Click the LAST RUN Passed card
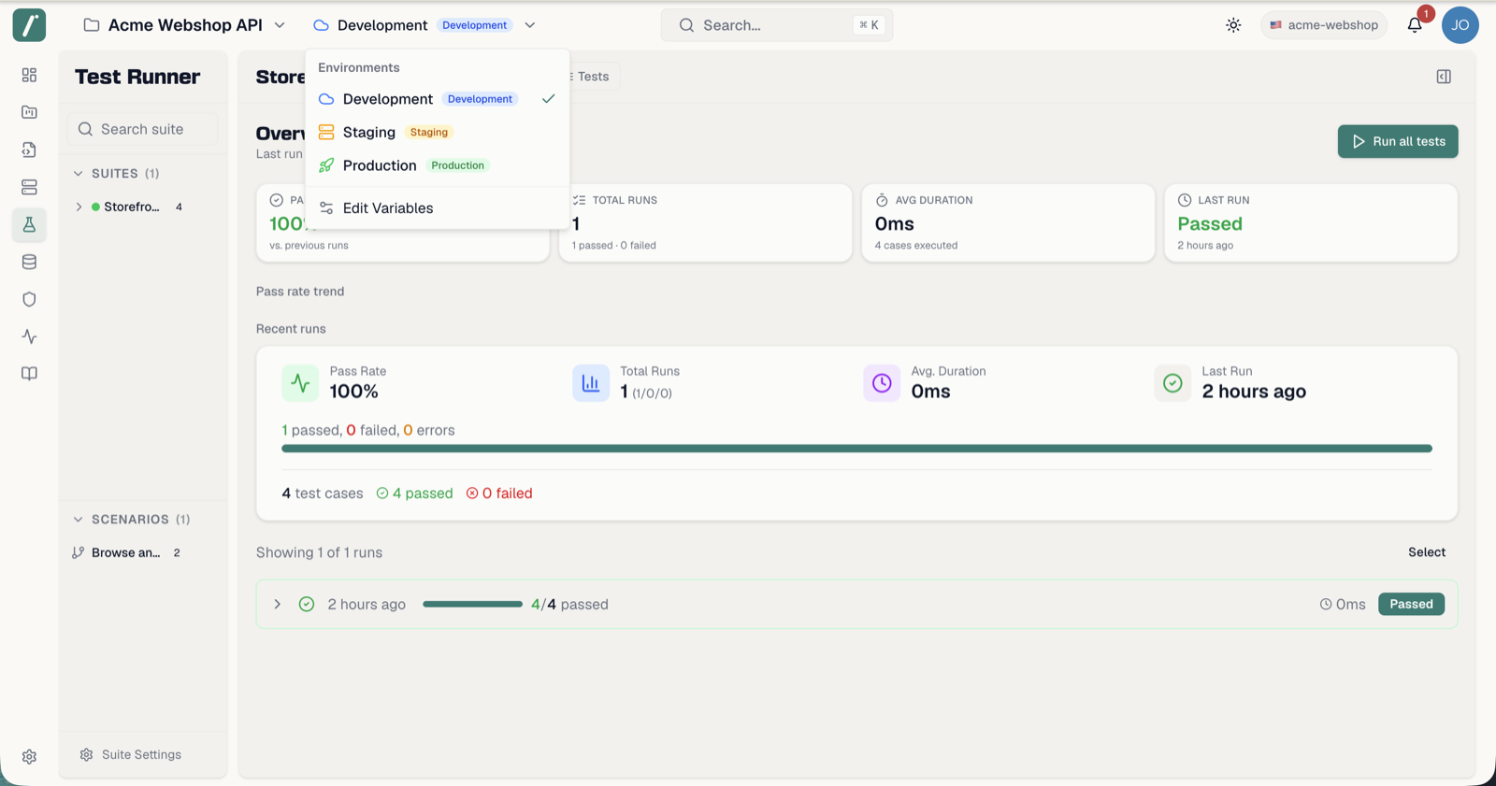Screen dimensions: 1496x786 pos(1311,222)
